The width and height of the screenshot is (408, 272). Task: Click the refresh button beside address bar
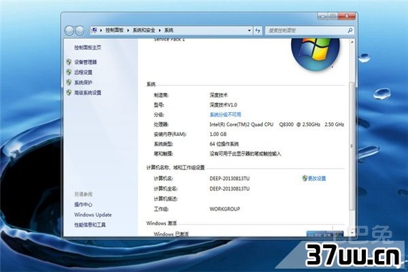258,31
